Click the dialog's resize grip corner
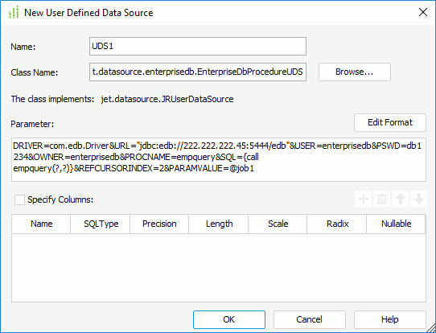Image resolution: width=436 pixels, height=333 pixels. (x=430, y=327)
